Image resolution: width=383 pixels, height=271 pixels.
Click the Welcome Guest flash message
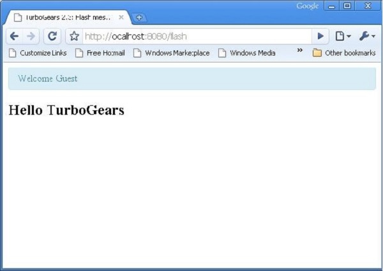coord(48,78)
